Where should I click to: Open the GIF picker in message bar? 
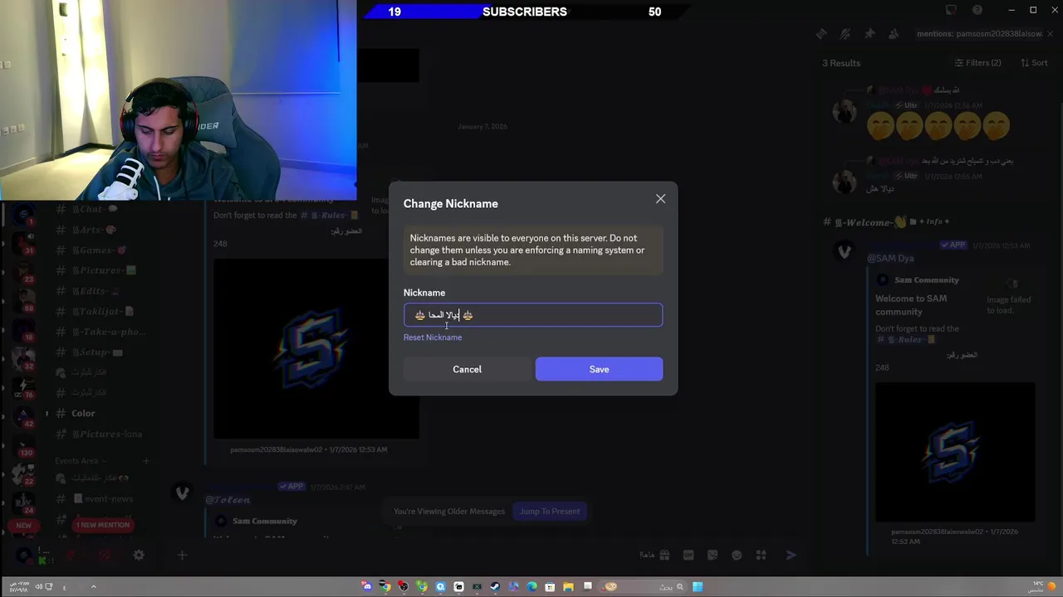(688, 556)
